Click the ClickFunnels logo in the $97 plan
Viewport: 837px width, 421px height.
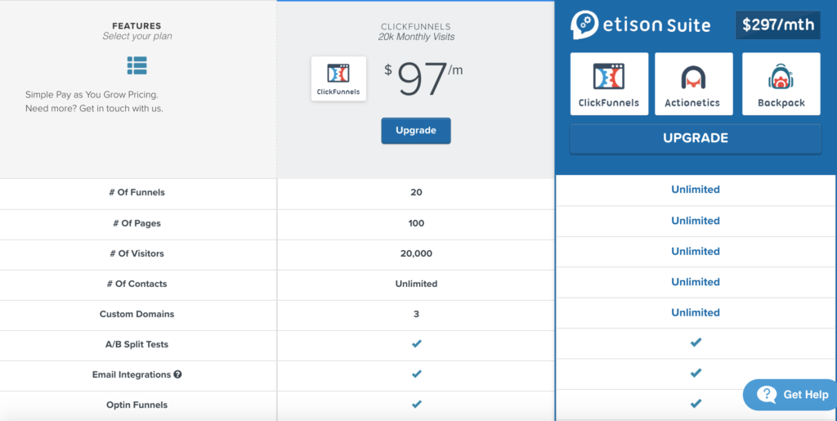339,79
